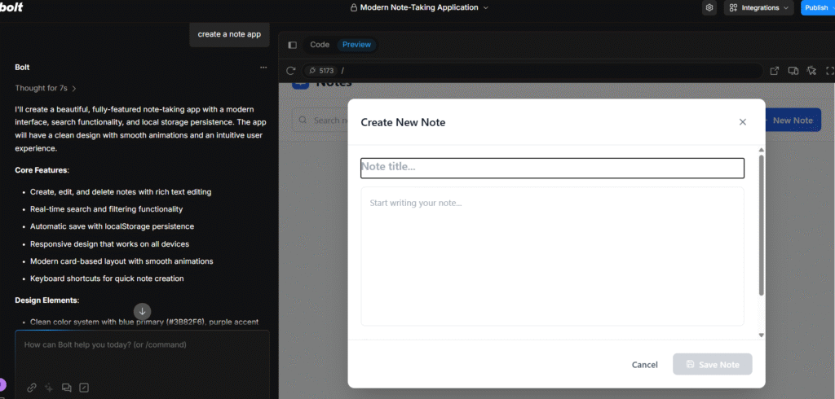
Task: Click the Publish button
Action: pos(817,7)
